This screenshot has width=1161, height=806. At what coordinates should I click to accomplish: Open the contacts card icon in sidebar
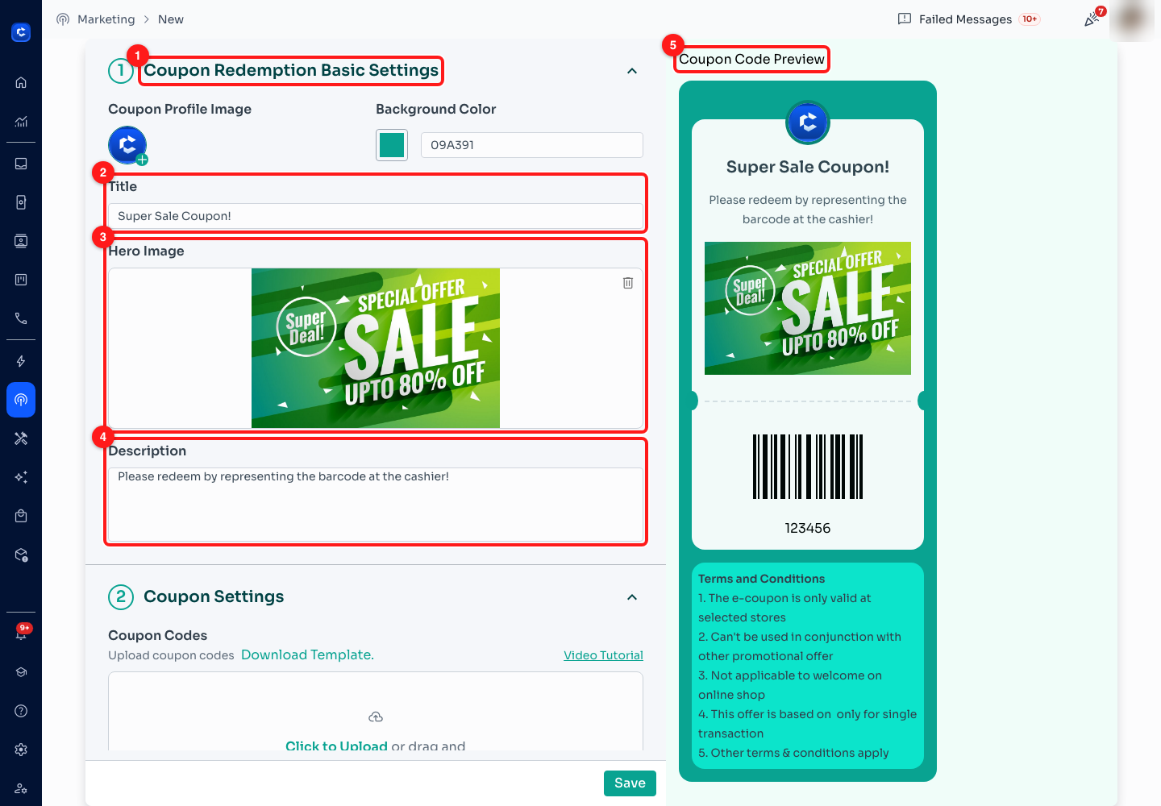pos(21,241)
